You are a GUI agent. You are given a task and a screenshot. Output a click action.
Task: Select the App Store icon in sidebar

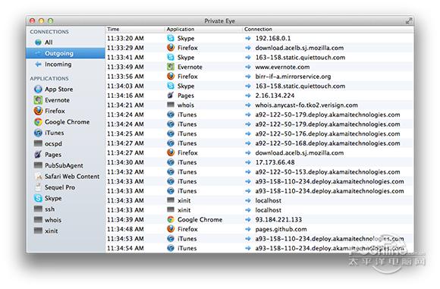point(38,90)
